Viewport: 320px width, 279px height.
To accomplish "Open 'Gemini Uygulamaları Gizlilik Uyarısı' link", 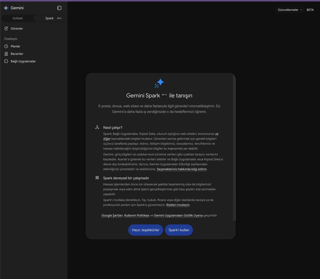I will coord(178,215).
